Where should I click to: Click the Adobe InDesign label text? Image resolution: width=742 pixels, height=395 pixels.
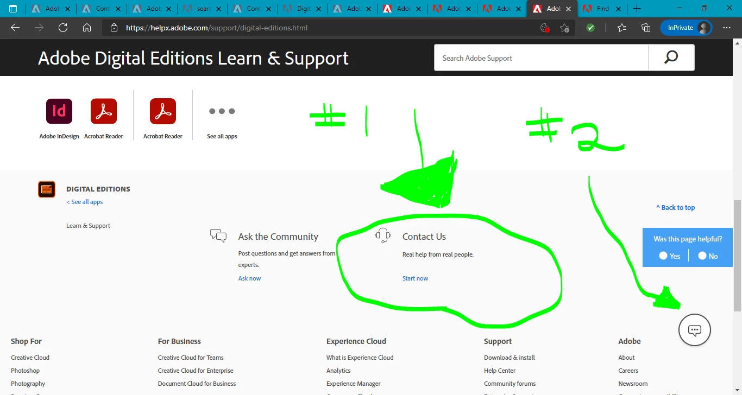(59, 136)
